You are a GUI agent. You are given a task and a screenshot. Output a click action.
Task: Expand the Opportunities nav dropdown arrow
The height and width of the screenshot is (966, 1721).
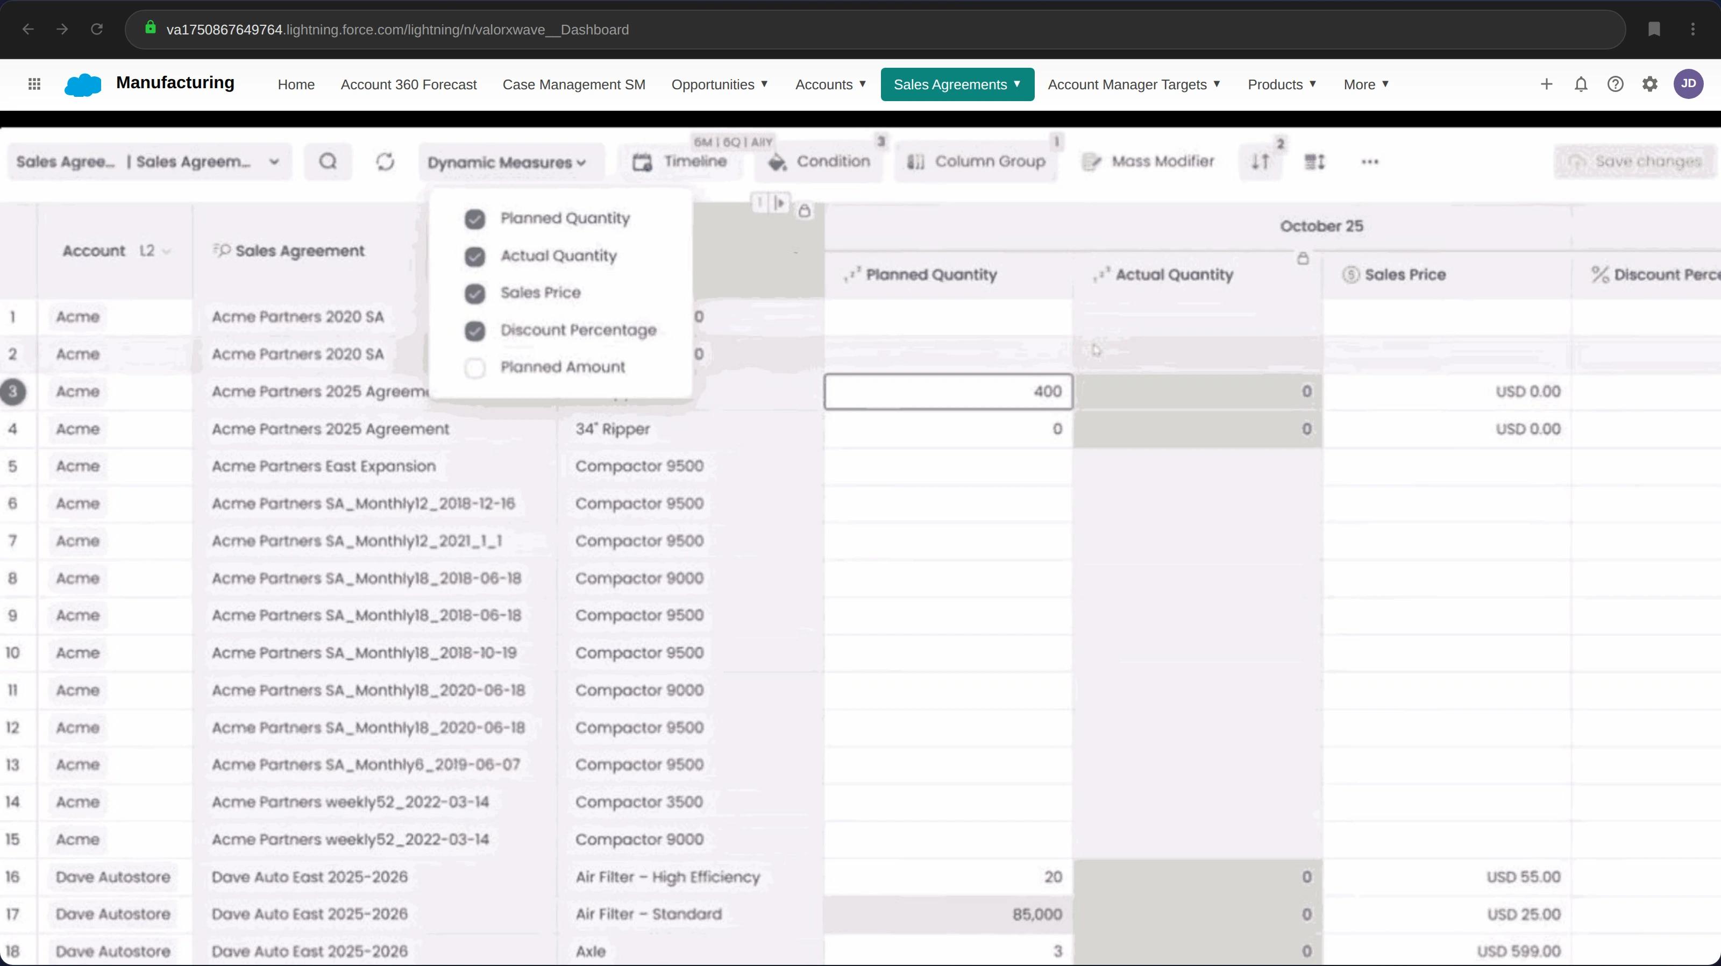(x=764, y=83)
